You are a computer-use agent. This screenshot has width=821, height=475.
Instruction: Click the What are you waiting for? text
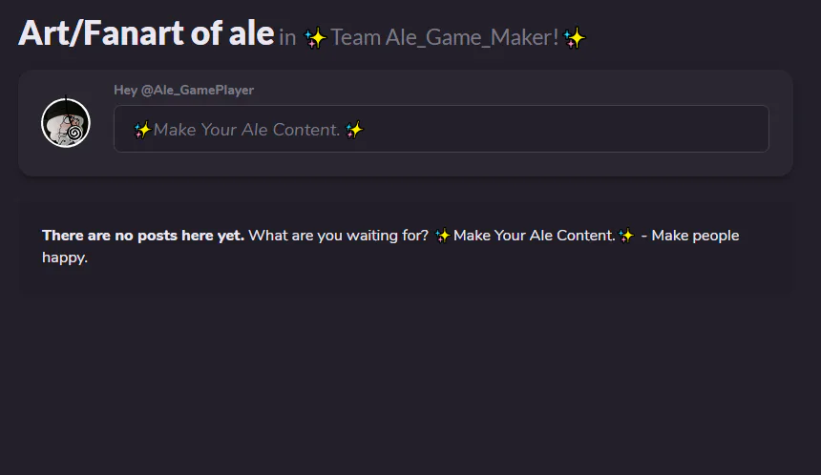click(339, 236)
